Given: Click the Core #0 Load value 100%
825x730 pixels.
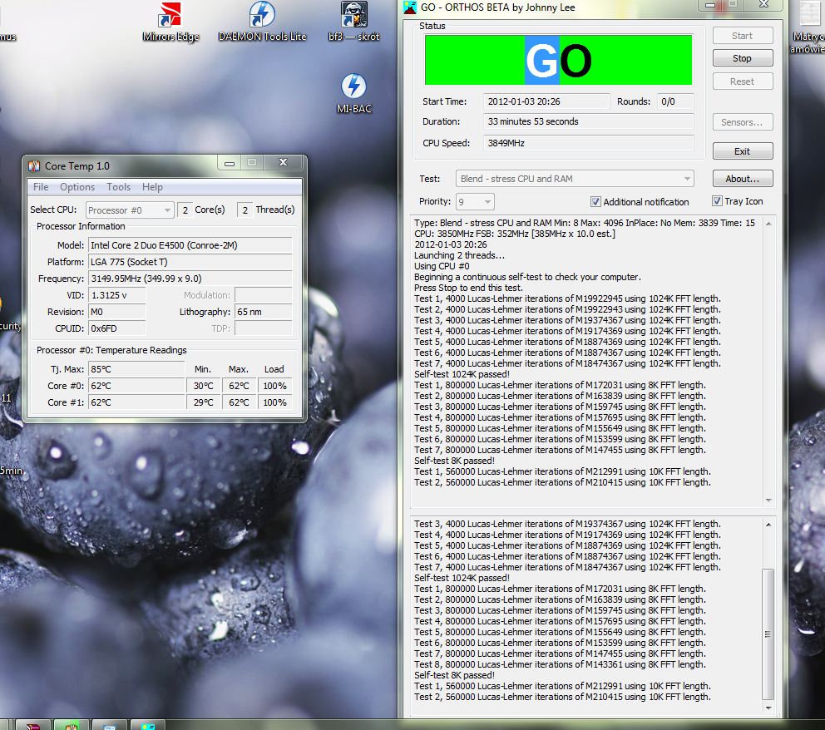Looking at the screenshot, I should [274, 386].
